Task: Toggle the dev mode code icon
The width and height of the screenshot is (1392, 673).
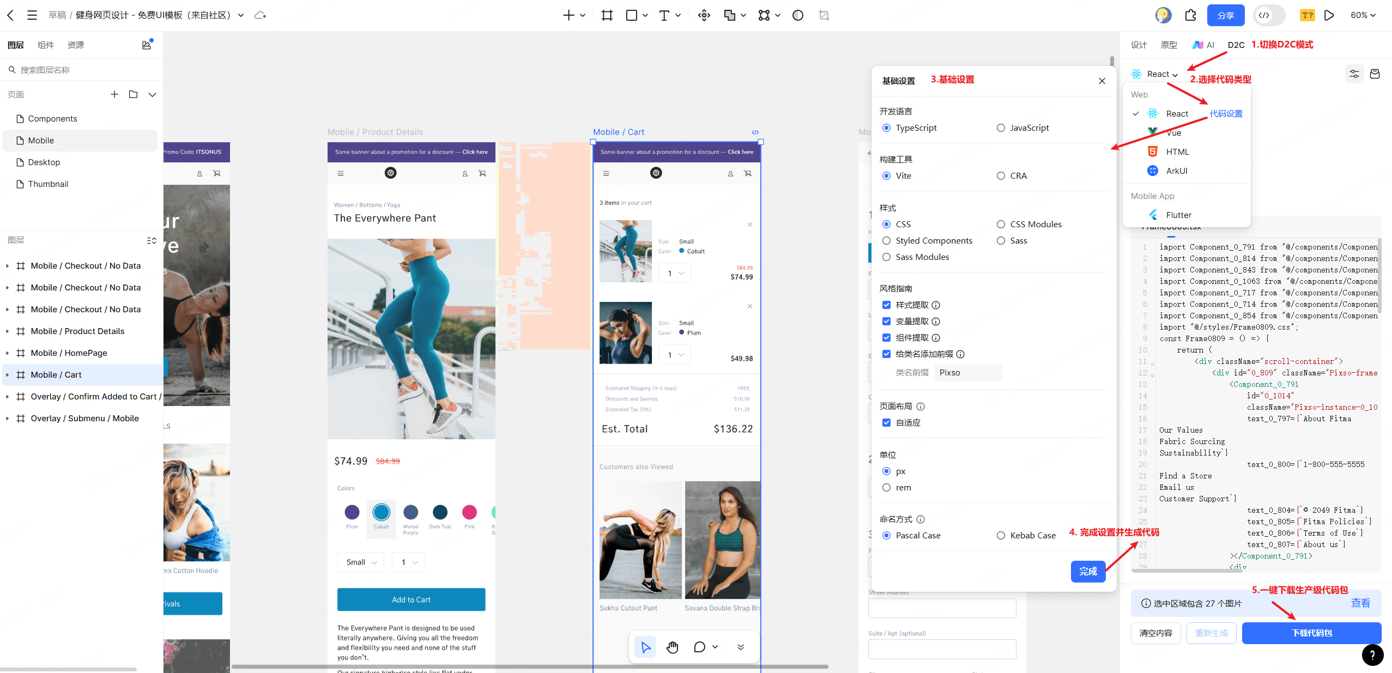Action: coord(1264,15)
